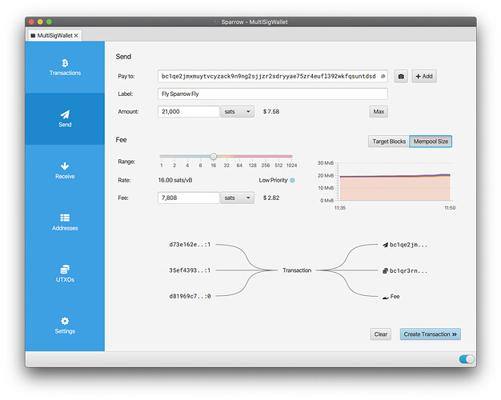Click the Max amount button

pos(379,111)
